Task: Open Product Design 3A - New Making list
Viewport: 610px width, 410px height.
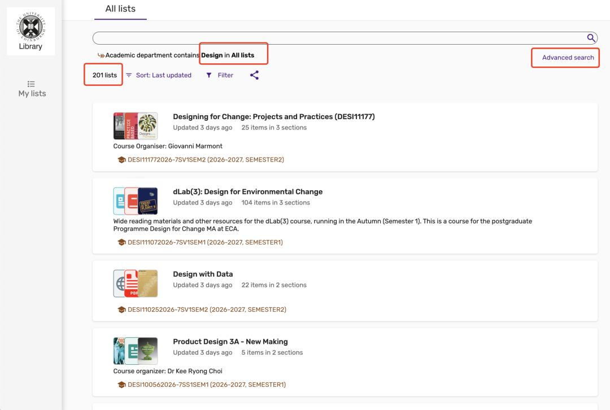Action: pyautogui.click(x=230, y=342)
